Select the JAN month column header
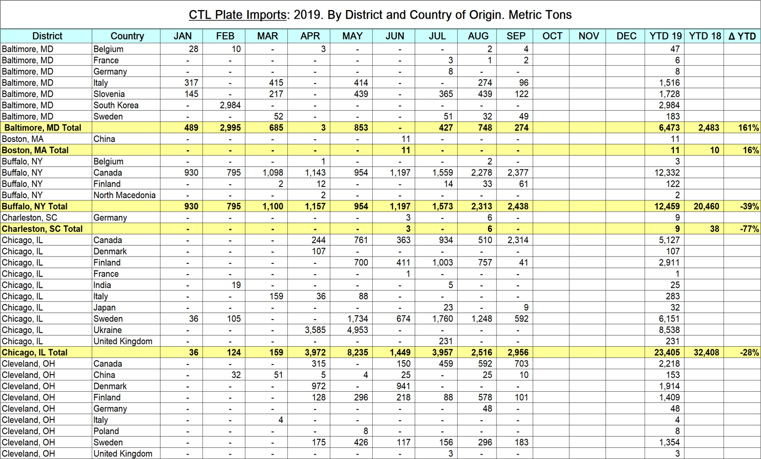Image resolution: width=761 pixels, height=459 pixels. tap(184, 36)
